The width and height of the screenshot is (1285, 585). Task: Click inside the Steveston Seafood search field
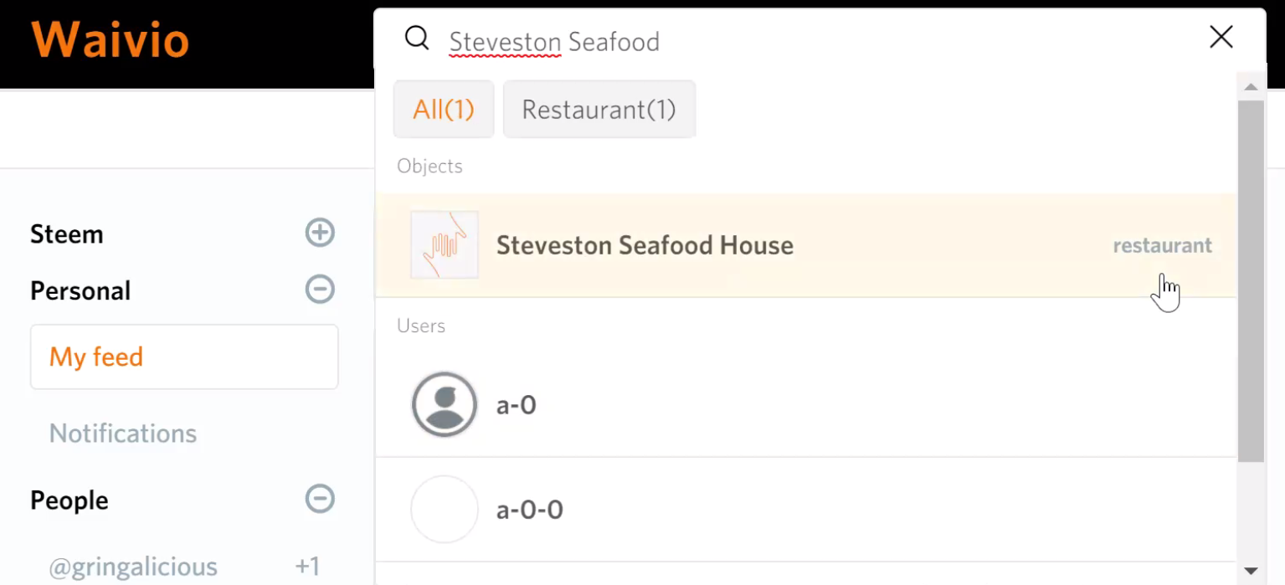[753, 41]
